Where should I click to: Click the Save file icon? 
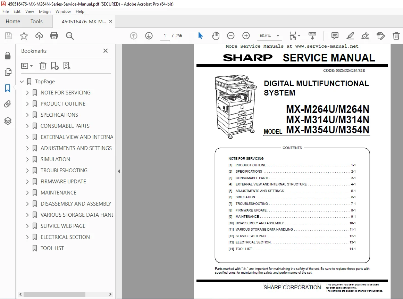pos(8,36)
